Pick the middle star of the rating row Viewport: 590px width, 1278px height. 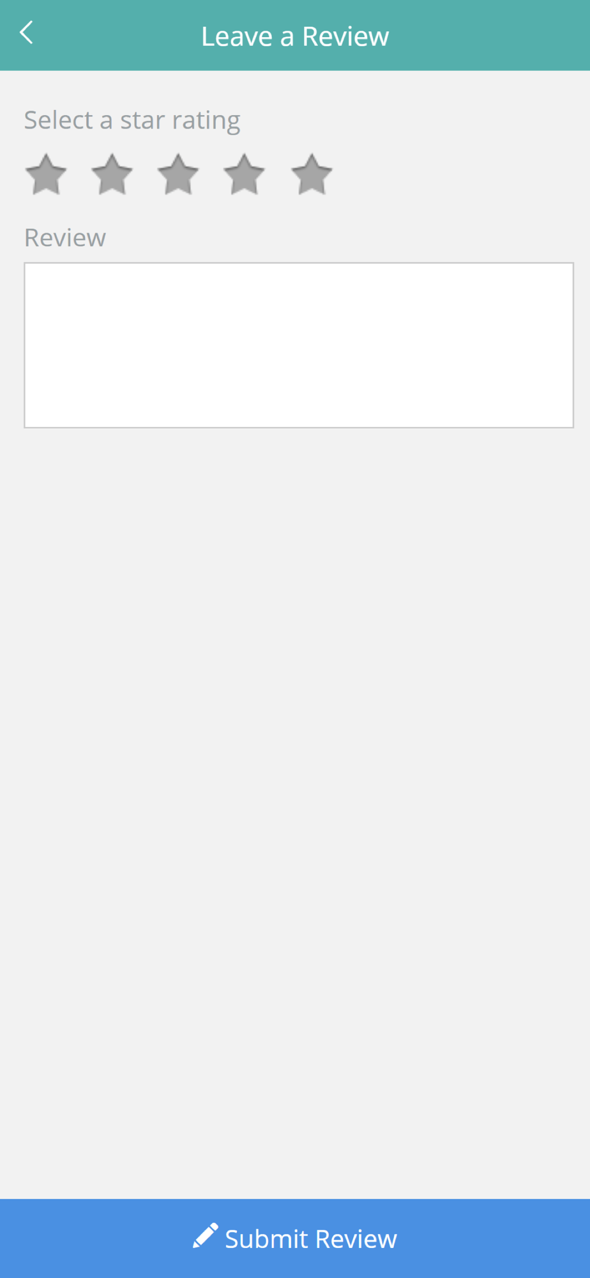click(x=178, y=174)
